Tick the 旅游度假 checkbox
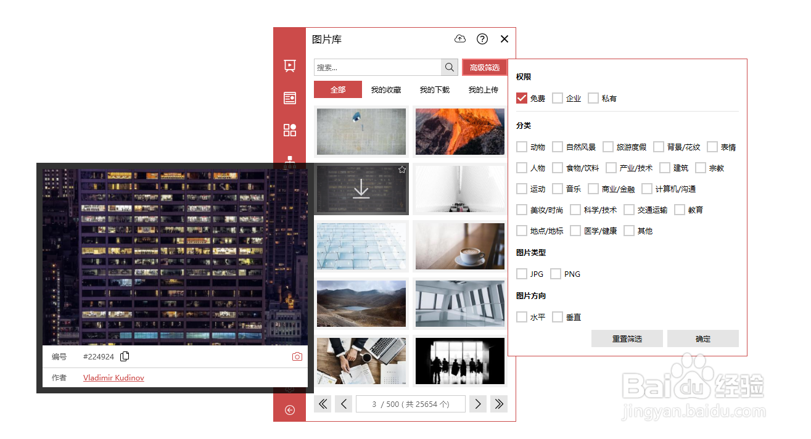The width and height of the screenshot is (811, 439). [608, 147]
